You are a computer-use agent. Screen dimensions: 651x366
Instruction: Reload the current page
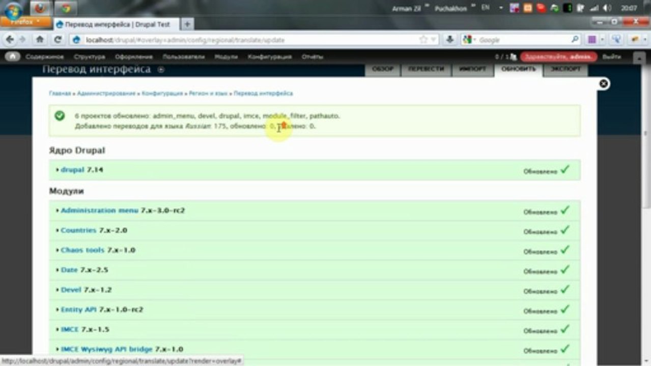point(58,39)
